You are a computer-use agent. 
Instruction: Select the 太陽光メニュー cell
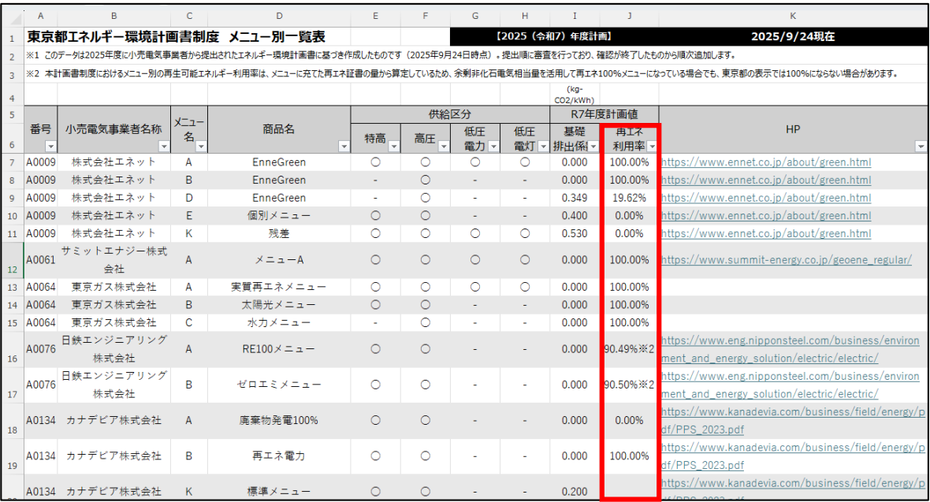pyautogui.click(x=279, y=305)
